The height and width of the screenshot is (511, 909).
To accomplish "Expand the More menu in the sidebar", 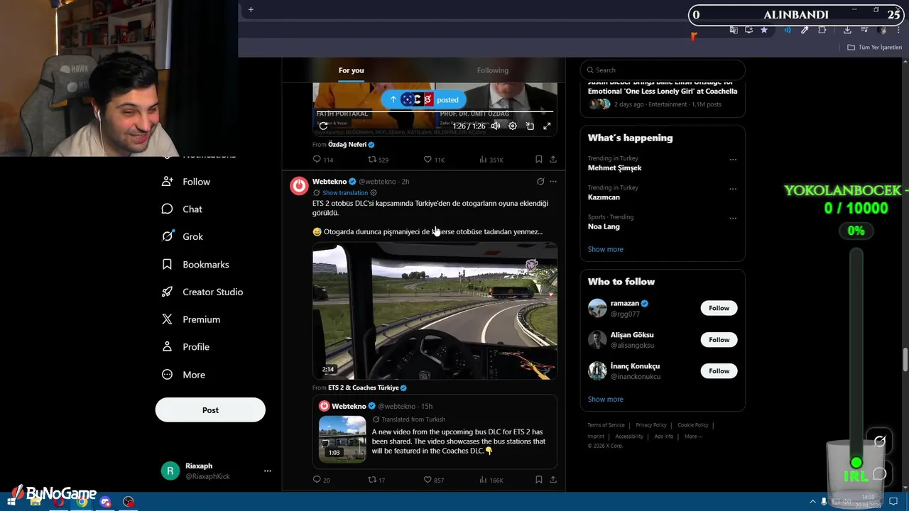I will (184, 375).
